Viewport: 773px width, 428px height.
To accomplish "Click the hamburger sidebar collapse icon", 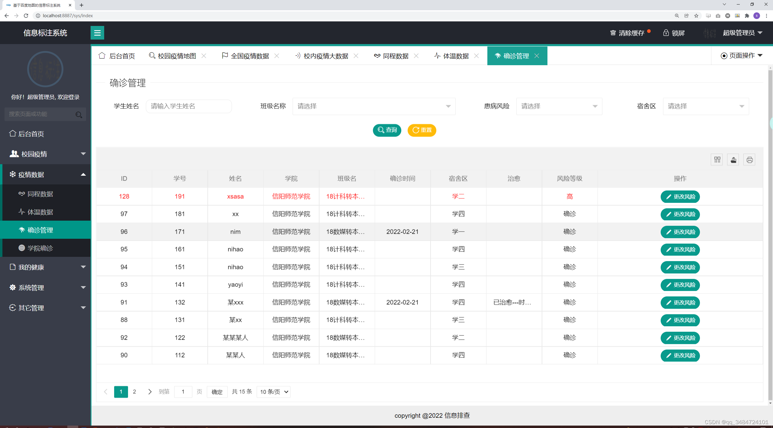I will tap(97, 33).
